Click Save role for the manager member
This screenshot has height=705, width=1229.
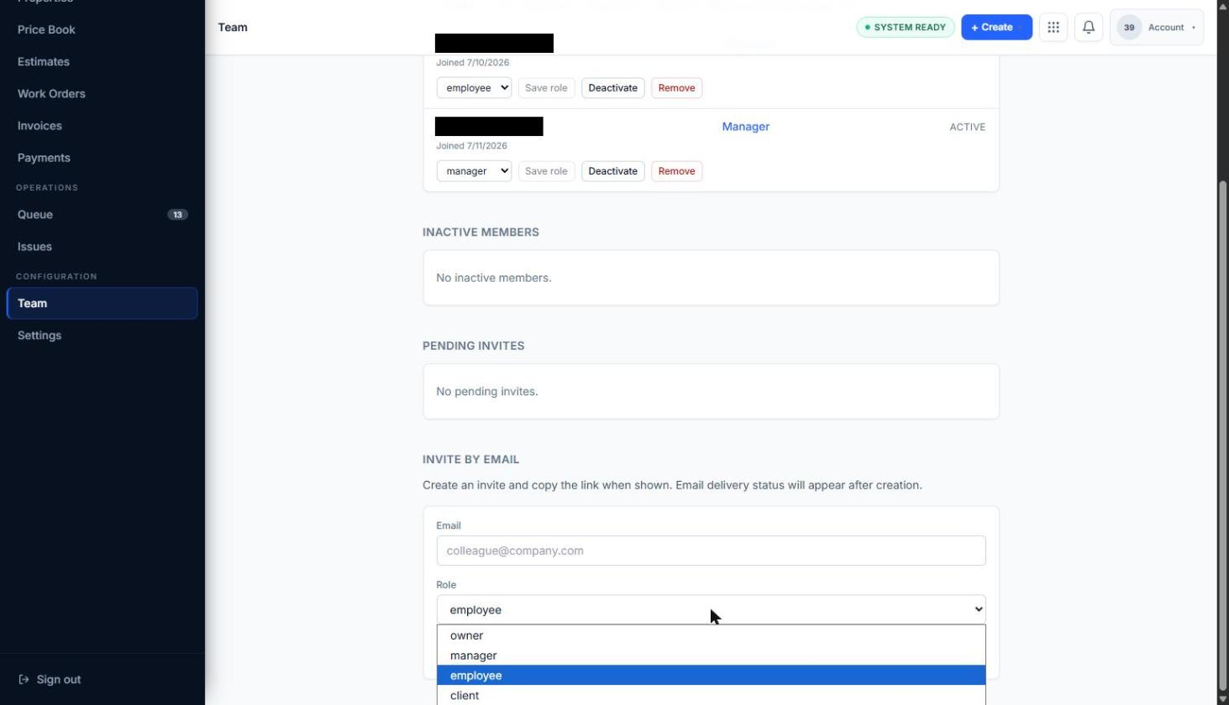(x=546, y=171)
